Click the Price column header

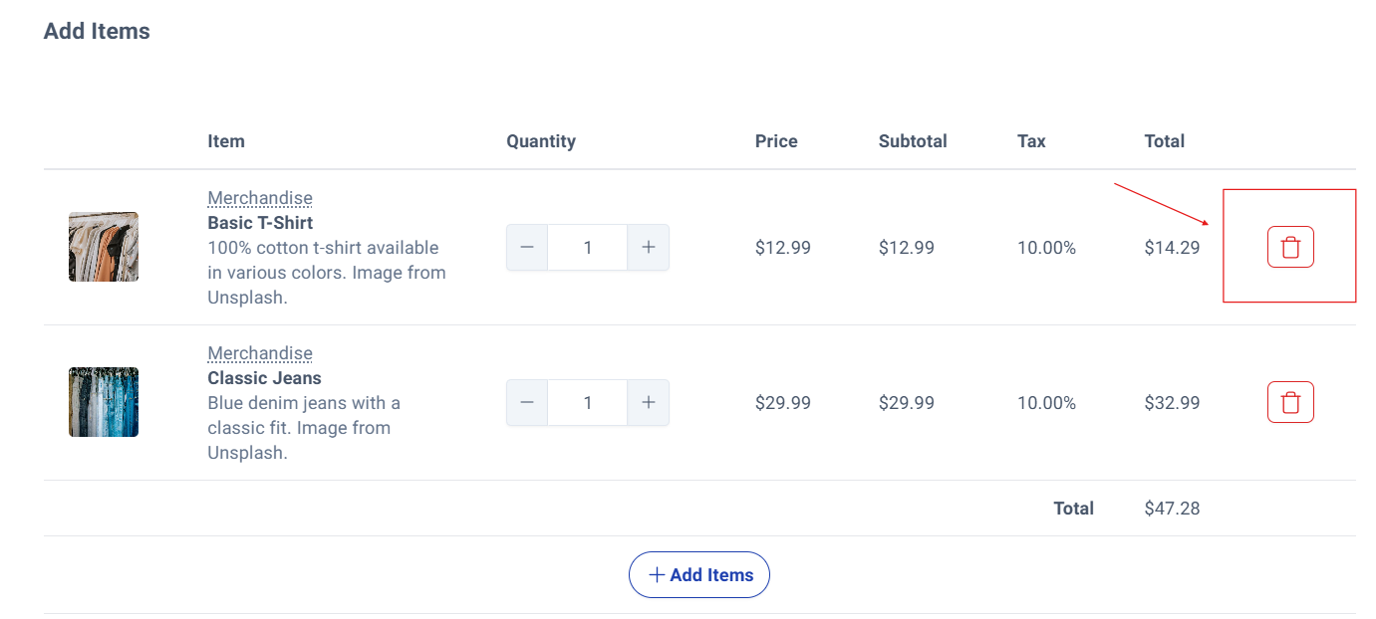pyautogui.click(x=776, y=141)
